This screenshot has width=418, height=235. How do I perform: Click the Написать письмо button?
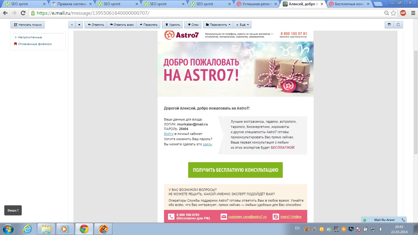pyautogui.click(x=28, y=25)
